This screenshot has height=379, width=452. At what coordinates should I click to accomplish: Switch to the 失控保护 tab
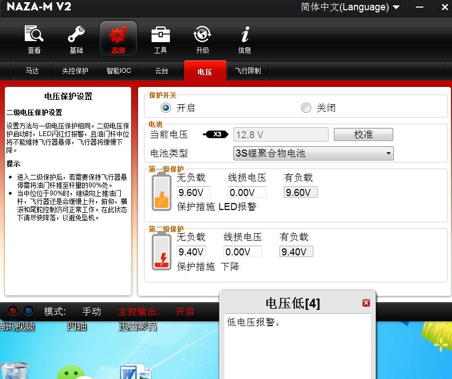click(76, 71)
